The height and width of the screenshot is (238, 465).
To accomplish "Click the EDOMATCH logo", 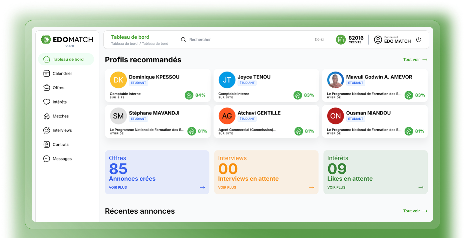I will (x=67, y=39).
